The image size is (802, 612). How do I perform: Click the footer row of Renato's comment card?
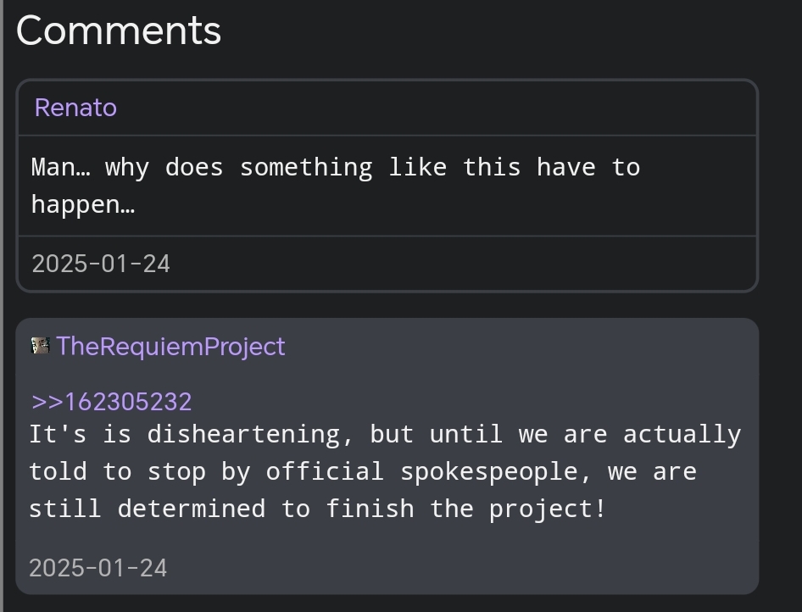pos(387,264)
